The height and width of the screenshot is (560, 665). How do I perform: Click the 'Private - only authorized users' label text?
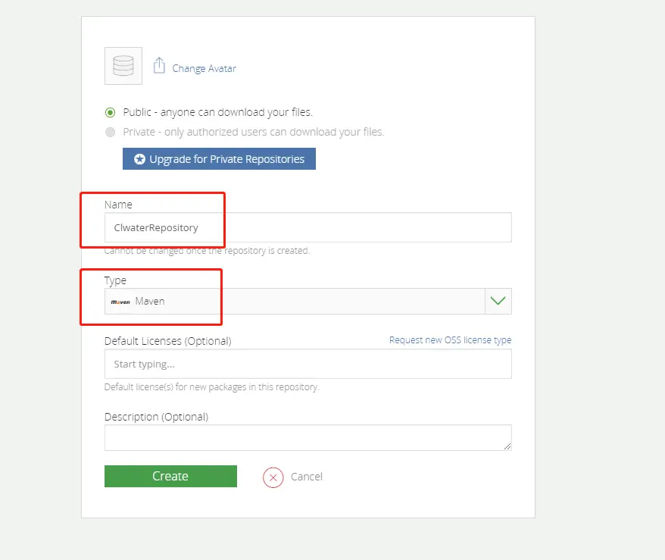point(254,132)
